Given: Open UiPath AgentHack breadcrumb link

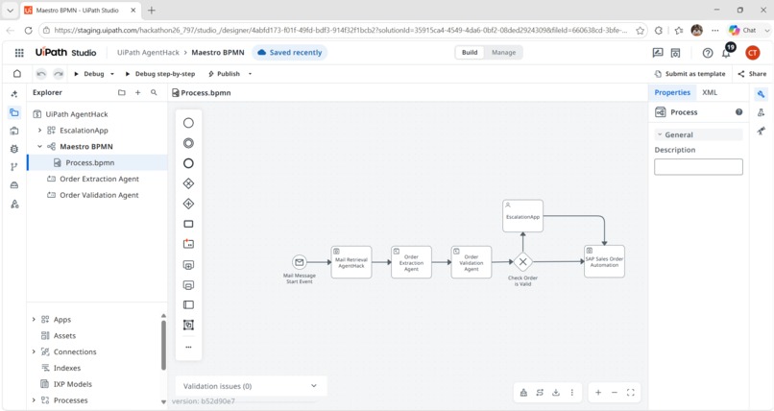Looking at the screenshot, I should coord(148,52).
